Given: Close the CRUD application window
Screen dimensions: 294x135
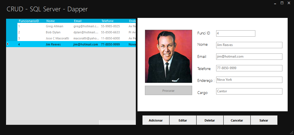Looking at the screenshot, I should point(289,3).
